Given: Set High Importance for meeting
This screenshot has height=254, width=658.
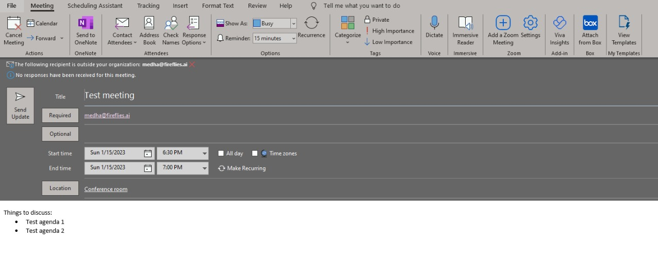Looking at the screenshot, I should pyautogui.click(x=389, y=31).
